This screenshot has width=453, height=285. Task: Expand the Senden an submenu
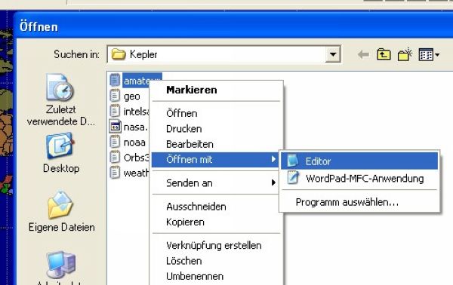(216, 183)
